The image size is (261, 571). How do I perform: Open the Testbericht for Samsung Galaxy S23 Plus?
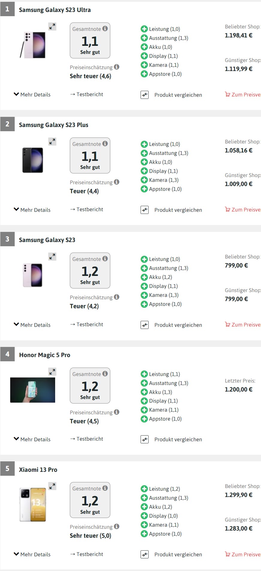point(87,209)
